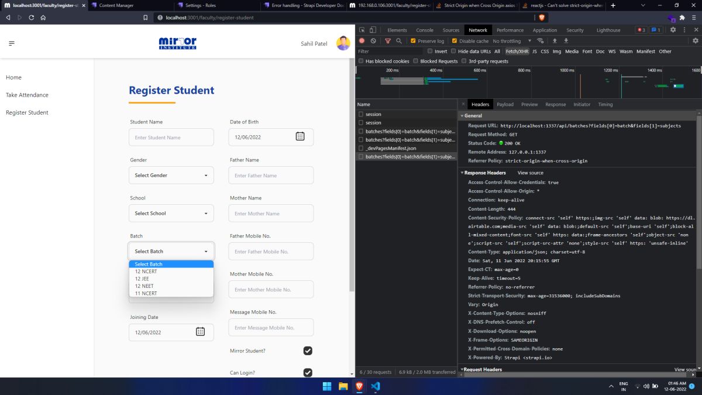
Task: Collapse the Response Headers section
Action: point(462,173)
